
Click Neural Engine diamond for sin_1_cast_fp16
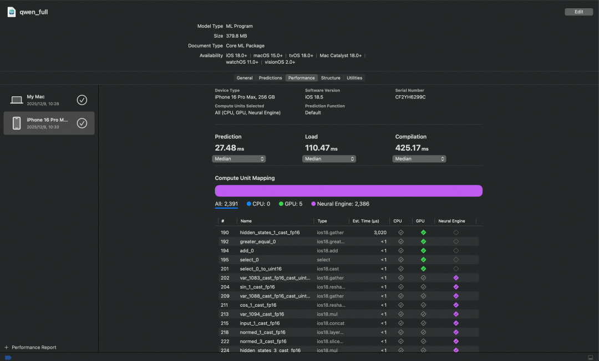click(456, 287)
